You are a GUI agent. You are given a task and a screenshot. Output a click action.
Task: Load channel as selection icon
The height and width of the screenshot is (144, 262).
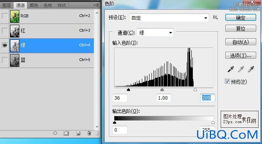[55, 133]
